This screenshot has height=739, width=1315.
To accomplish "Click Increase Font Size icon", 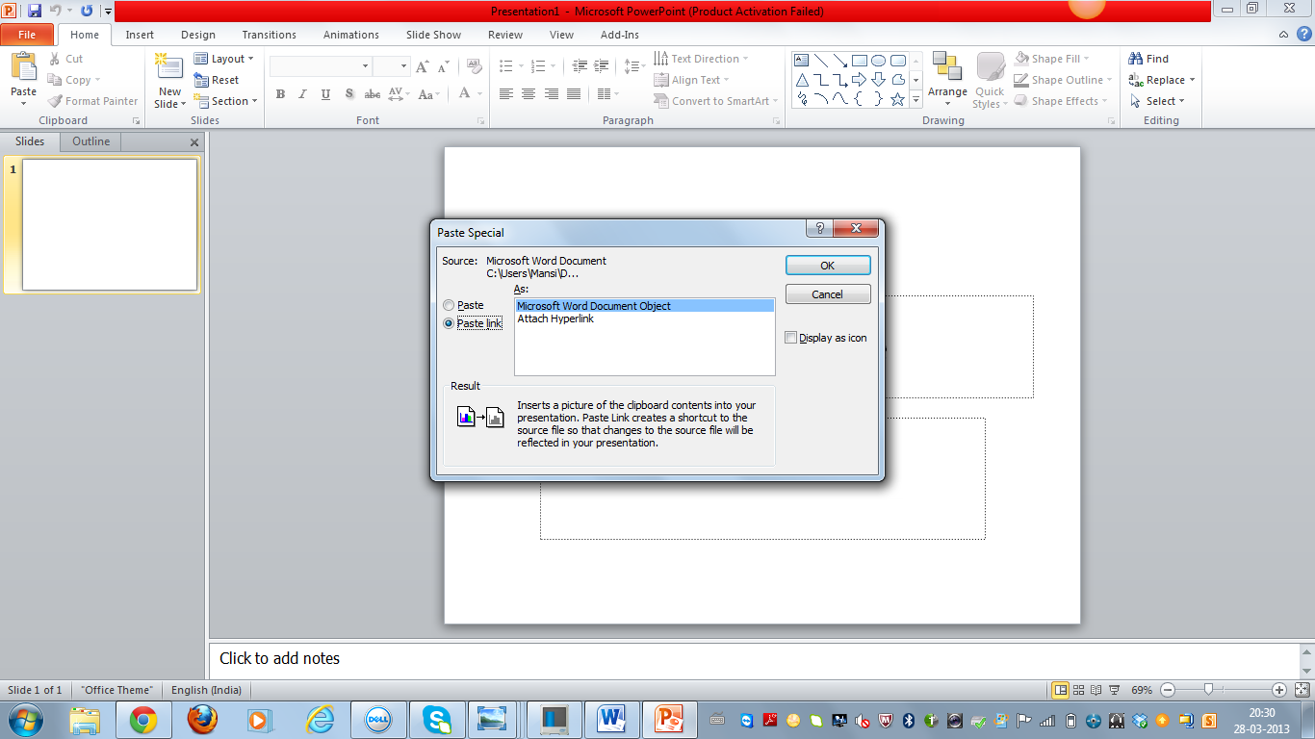I will pyautogui.click(x=422, y=66).
